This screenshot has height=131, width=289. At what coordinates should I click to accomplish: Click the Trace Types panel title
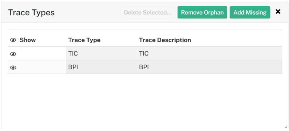point(31,12)
